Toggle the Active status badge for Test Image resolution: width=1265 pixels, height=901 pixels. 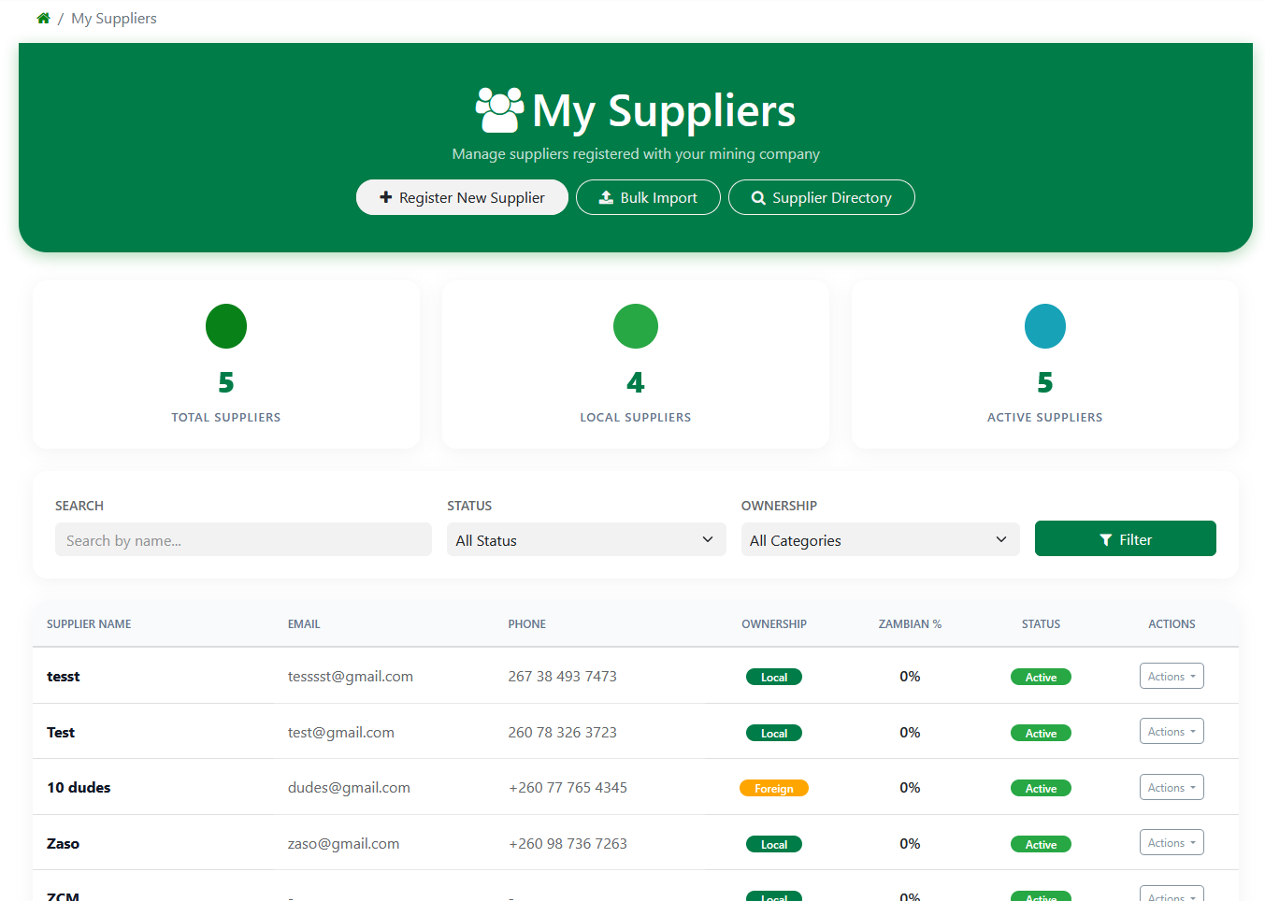(x=1041, y=733)
